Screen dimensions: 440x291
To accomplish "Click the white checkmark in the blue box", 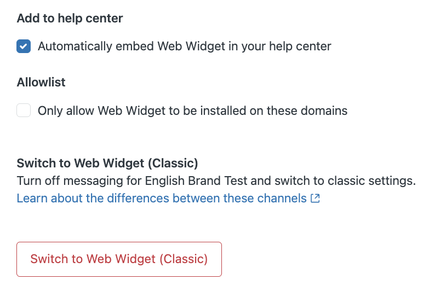I will 24,46.
